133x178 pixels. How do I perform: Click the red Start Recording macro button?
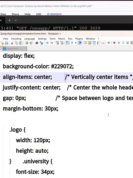point(114,43)
